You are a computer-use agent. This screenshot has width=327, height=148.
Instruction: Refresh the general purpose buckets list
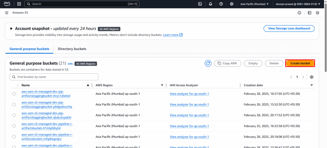coord(208,63)
